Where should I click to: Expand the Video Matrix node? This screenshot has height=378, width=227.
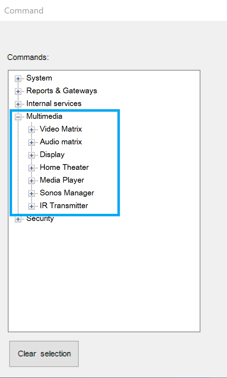coord(31,130)
